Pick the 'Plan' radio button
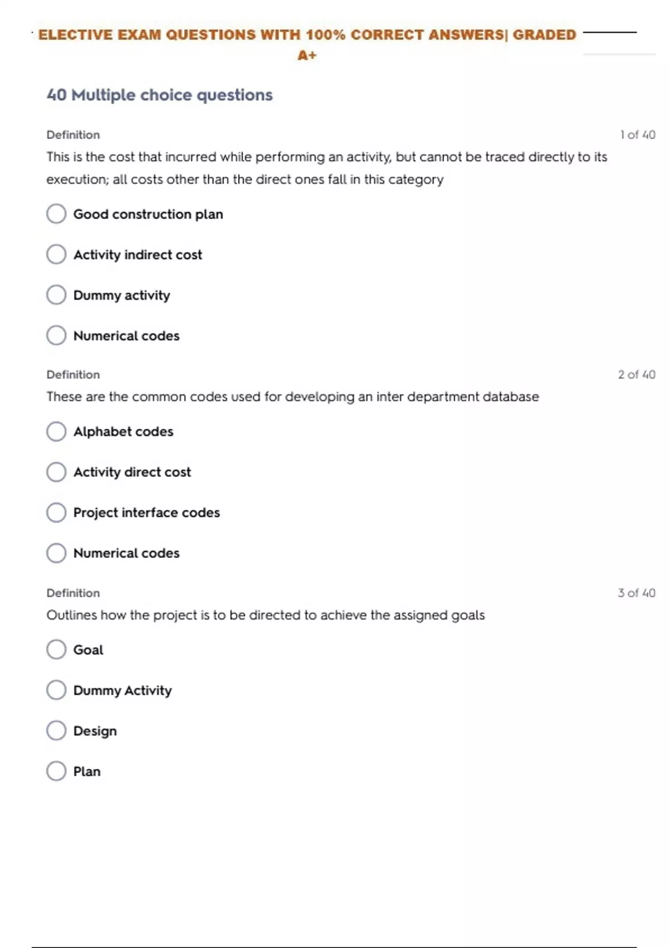Viewport: 669px width, 948px height. click(56, 771)
